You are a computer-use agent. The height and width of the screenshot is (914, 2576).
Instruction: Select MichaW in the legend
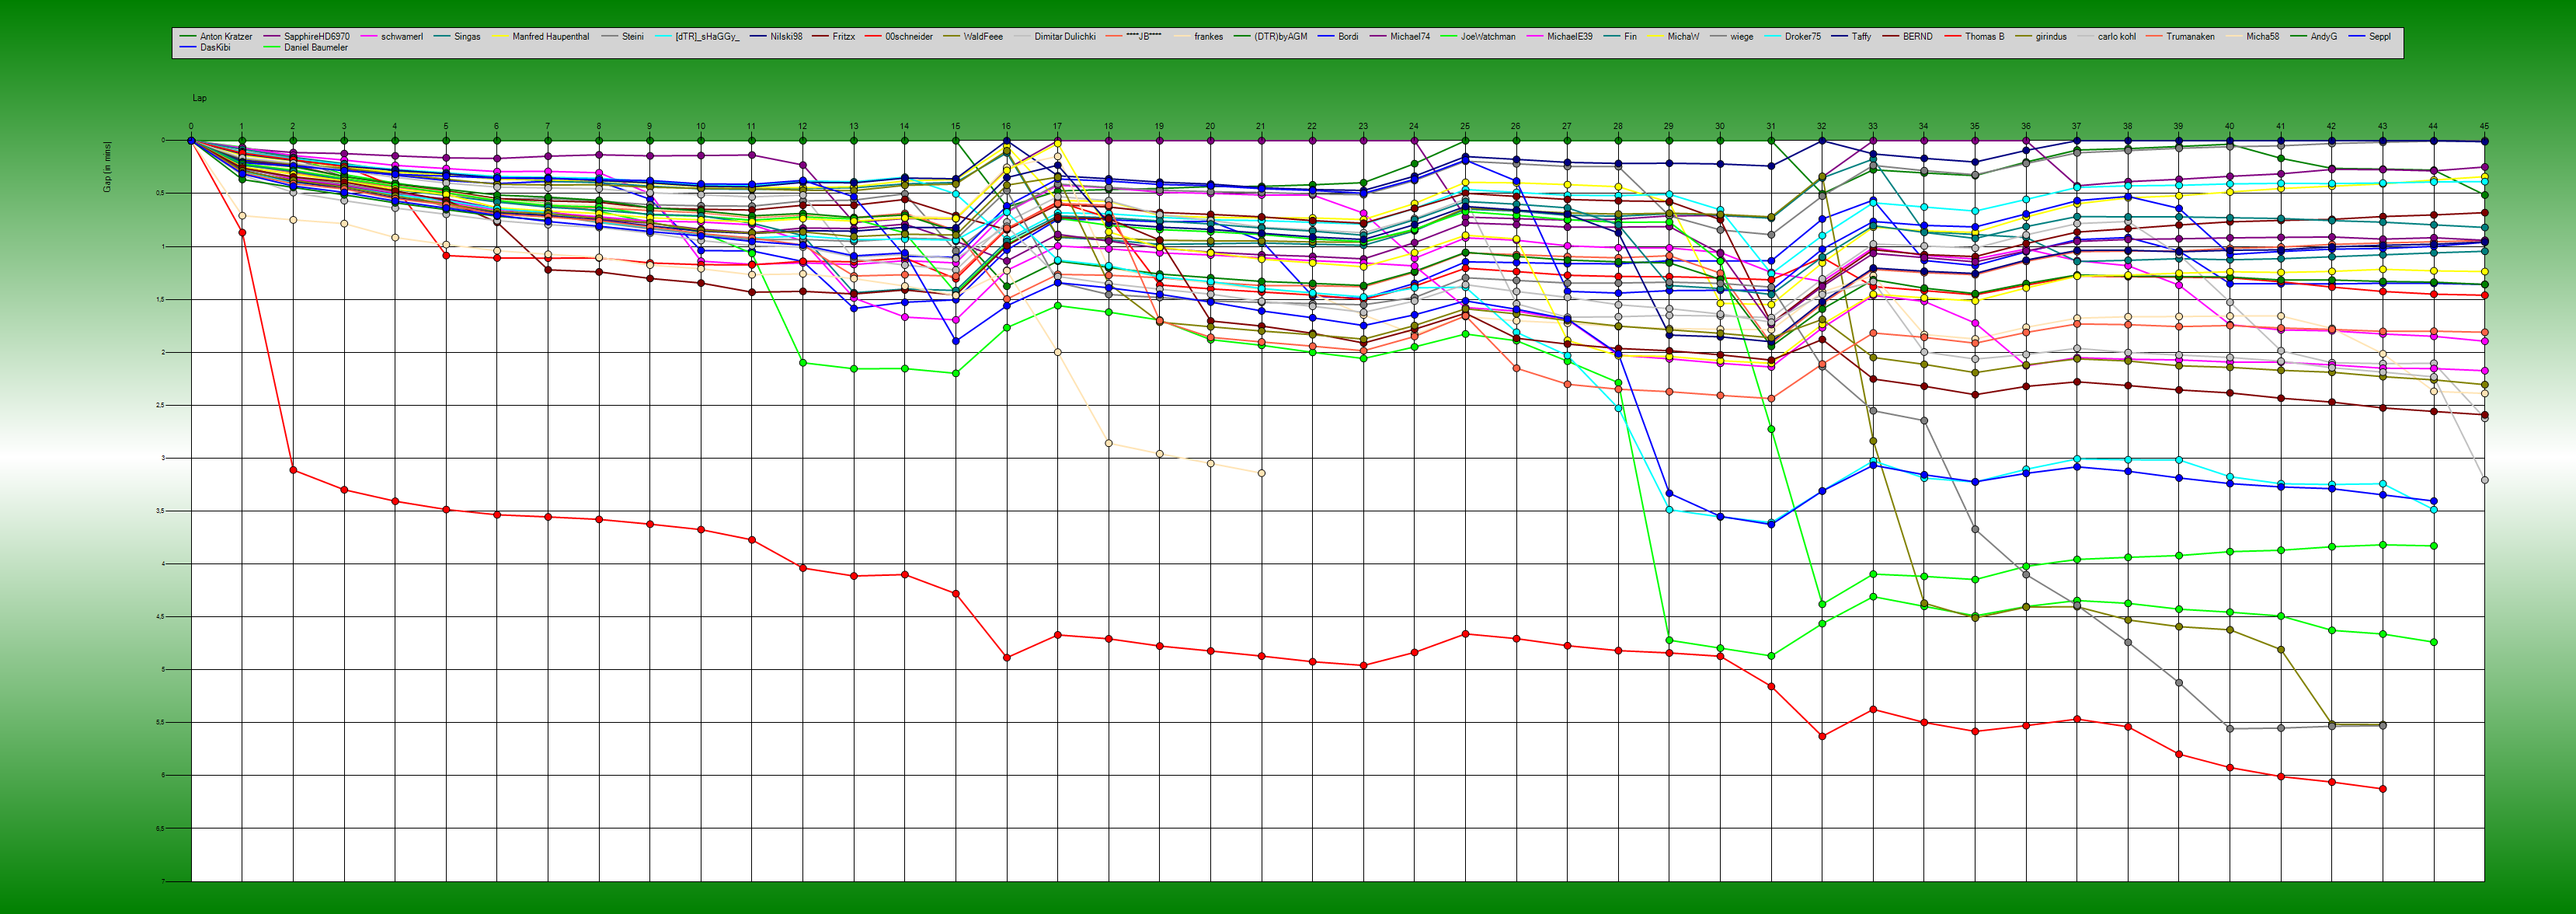coord(1683,37)
